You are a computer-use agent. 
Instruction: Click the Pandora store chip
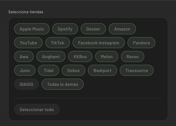click(141, 43)
